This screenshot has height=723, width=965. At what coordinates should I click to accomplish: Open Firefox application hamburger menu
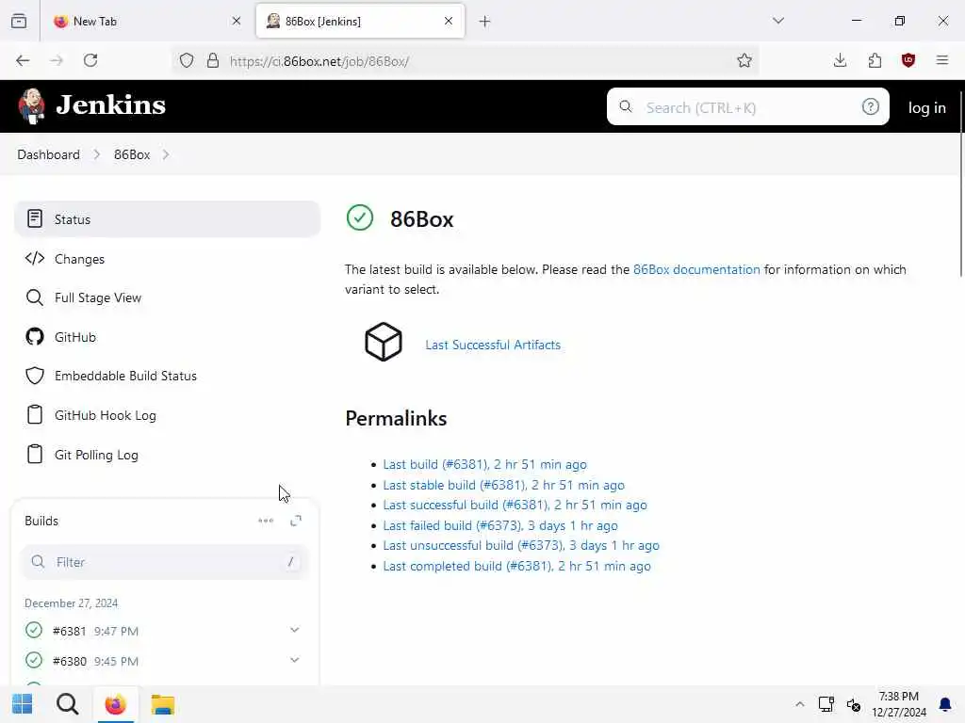click(x=942, y=60)
